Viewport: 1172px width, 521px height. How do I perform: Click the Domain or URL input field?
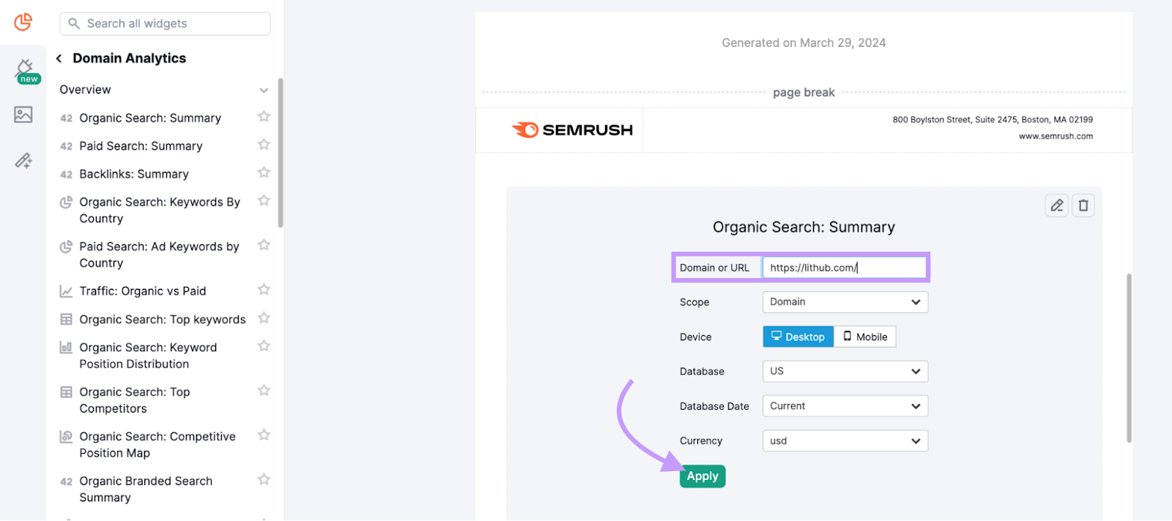point(844,267)
